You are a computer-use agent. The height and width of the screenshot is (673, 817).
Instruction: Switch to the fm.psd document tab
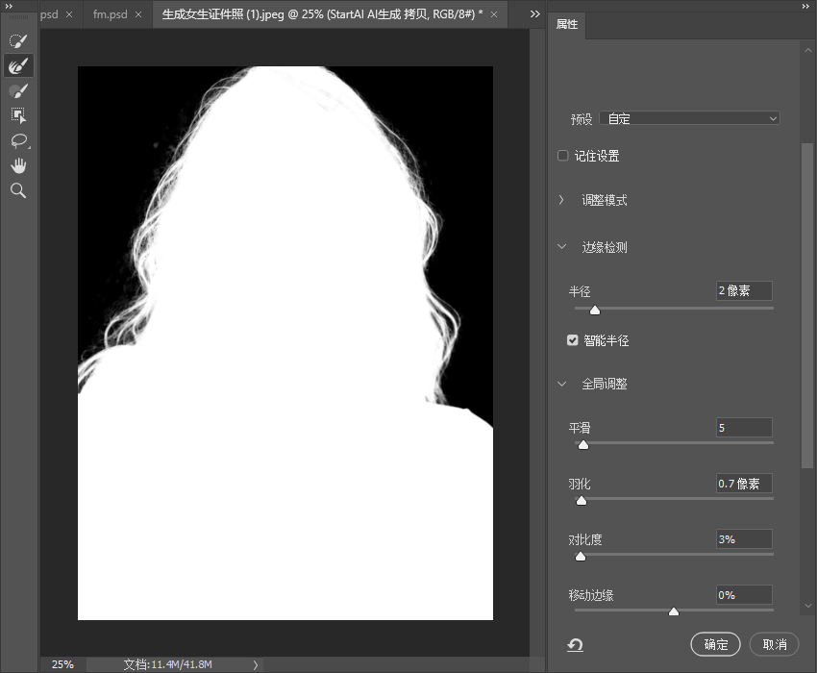(x=110, y=14)
